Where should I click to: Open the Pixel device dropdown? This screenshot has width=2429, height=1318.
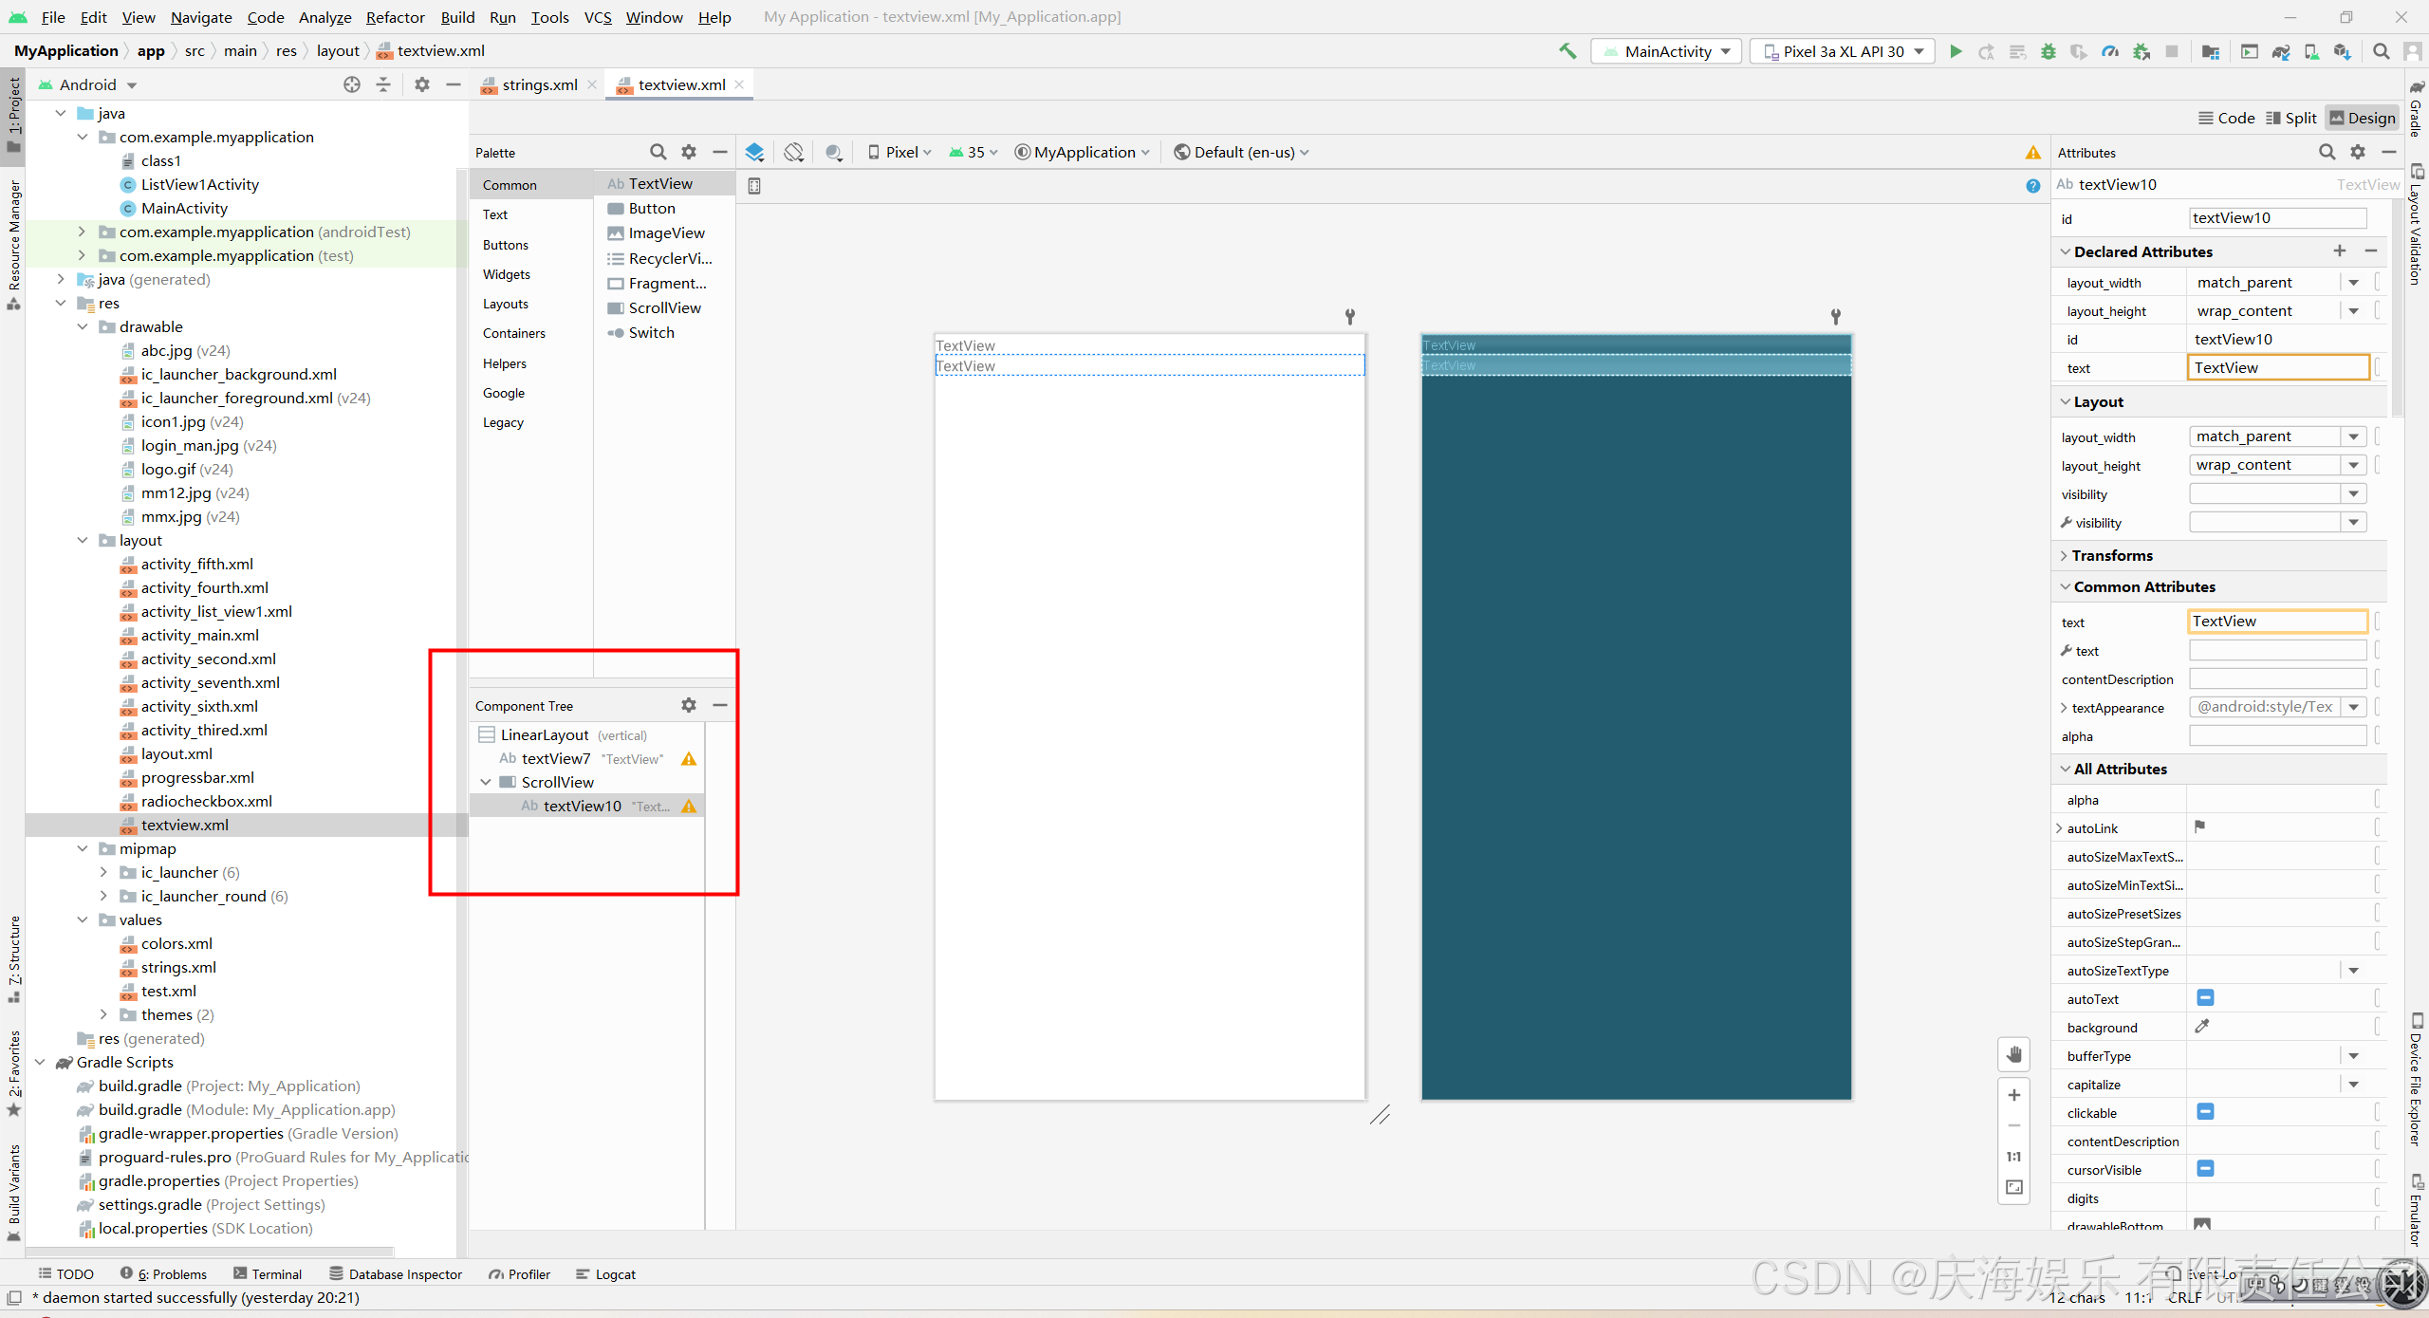coord(899,152)
